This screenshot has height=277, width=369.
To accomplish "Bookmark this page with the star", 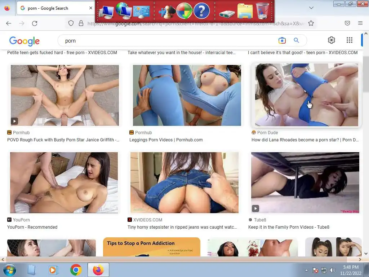I will pos(311,23).
